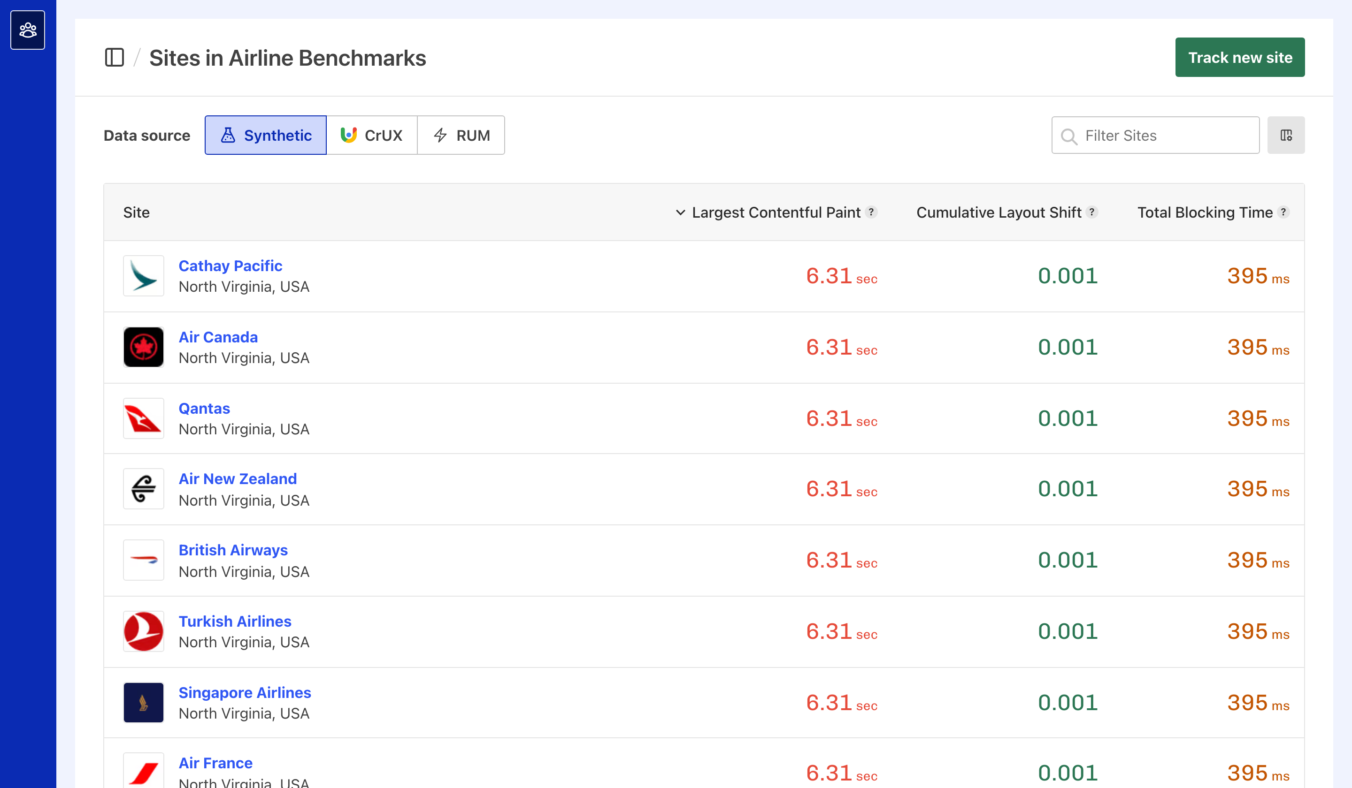Select the Synthetic data source option

coord(265,135)
